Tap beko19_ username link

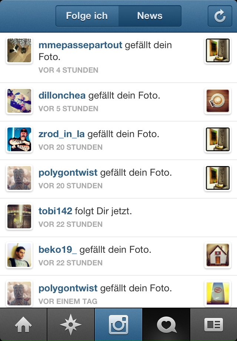tap(57, 250)
